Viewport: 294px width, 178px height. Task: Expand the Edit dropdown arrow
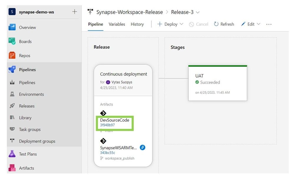coord(259,24)
